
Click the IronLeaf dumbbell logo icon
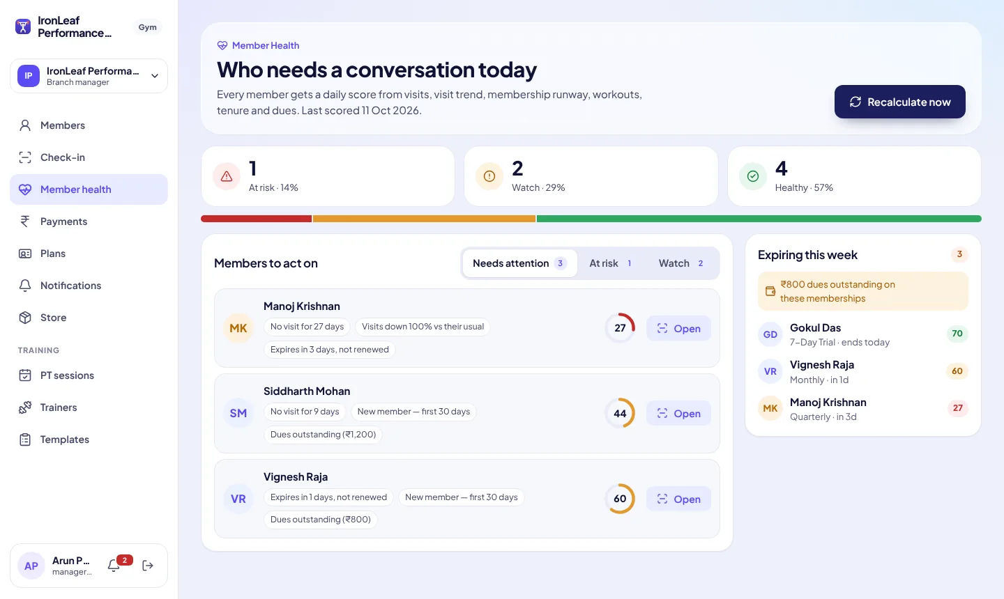(23, 27)
